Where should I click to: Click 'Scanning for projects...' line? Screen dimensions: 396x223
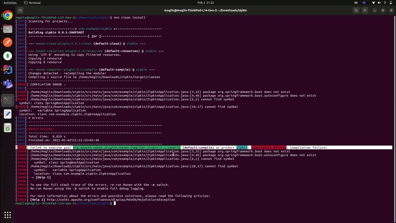[x=50, y=21]
